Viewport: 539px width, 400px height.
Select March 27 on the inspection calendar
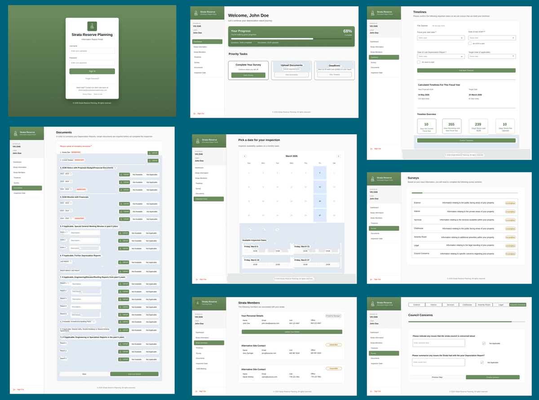[x=320, y=215]
